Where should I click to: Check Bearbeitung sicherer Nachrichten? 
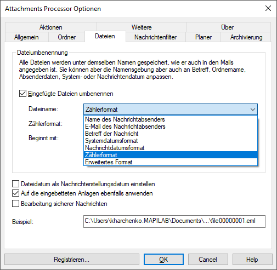tap(15, 204)
